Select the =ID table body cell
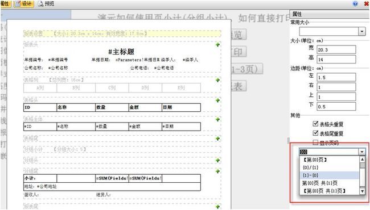This screenshot has height=210, width=370. pos(40,127)
